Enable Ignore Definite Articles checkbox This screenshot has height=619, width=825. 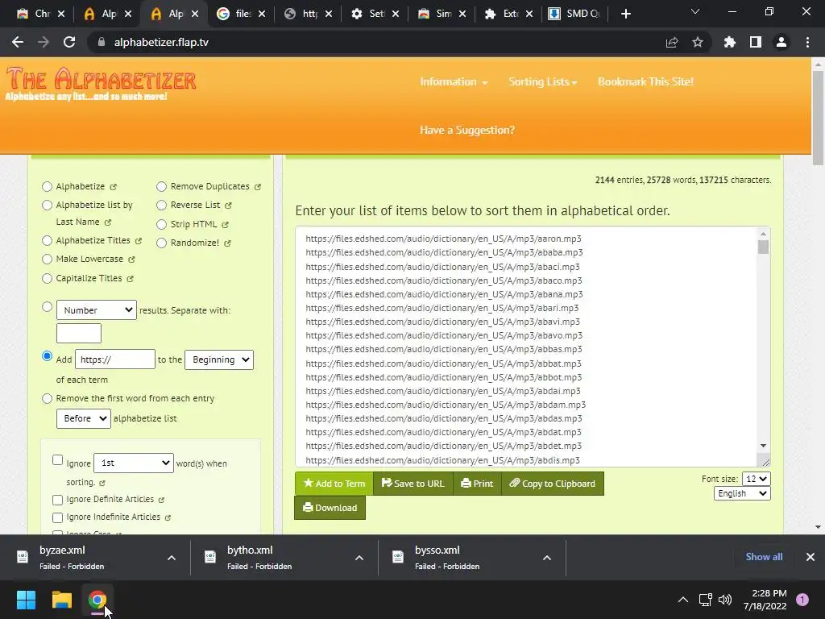58,500
